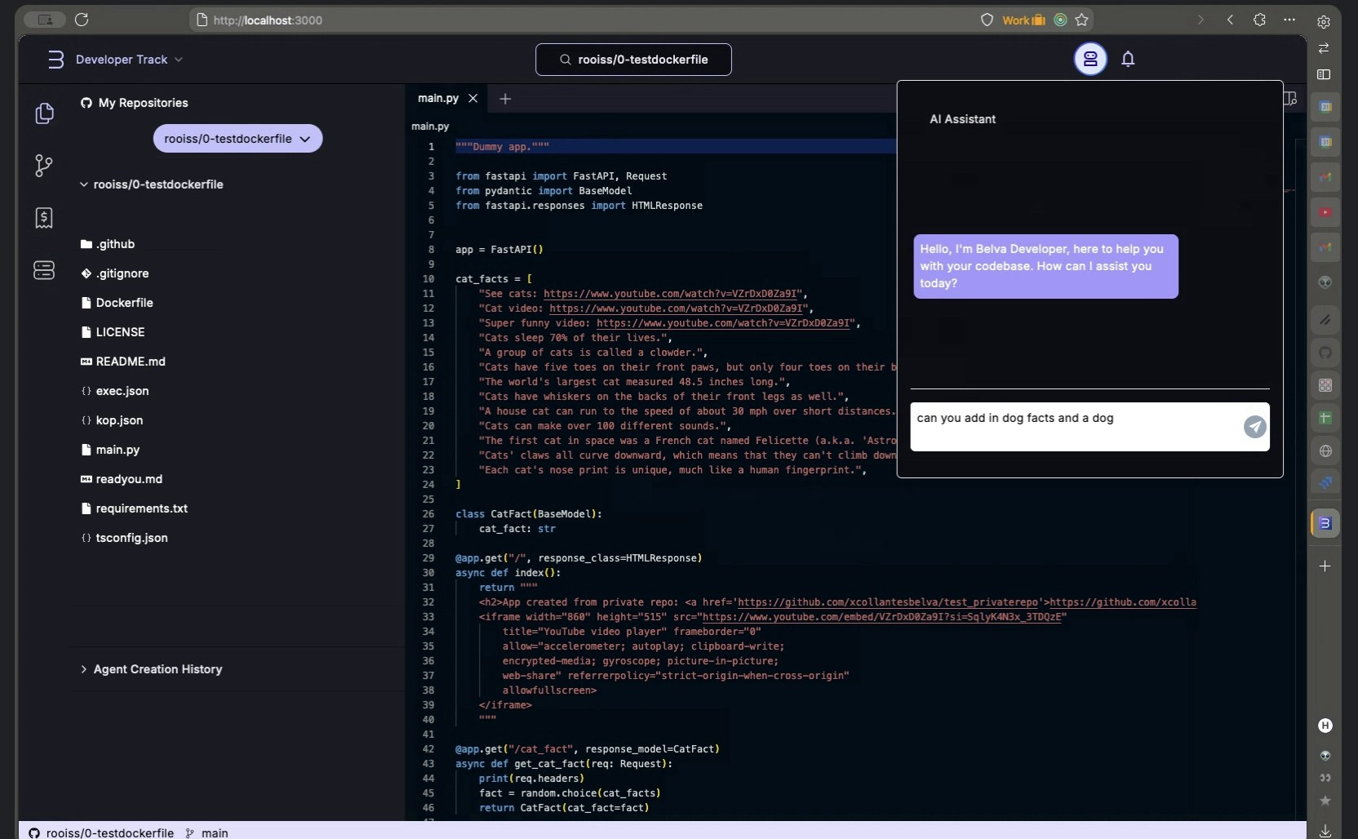The width and height of the screenshot is (1358, 839).
Task: Click the 'class CatFact(BaseModel):' code line
Action: click(529, 514)
